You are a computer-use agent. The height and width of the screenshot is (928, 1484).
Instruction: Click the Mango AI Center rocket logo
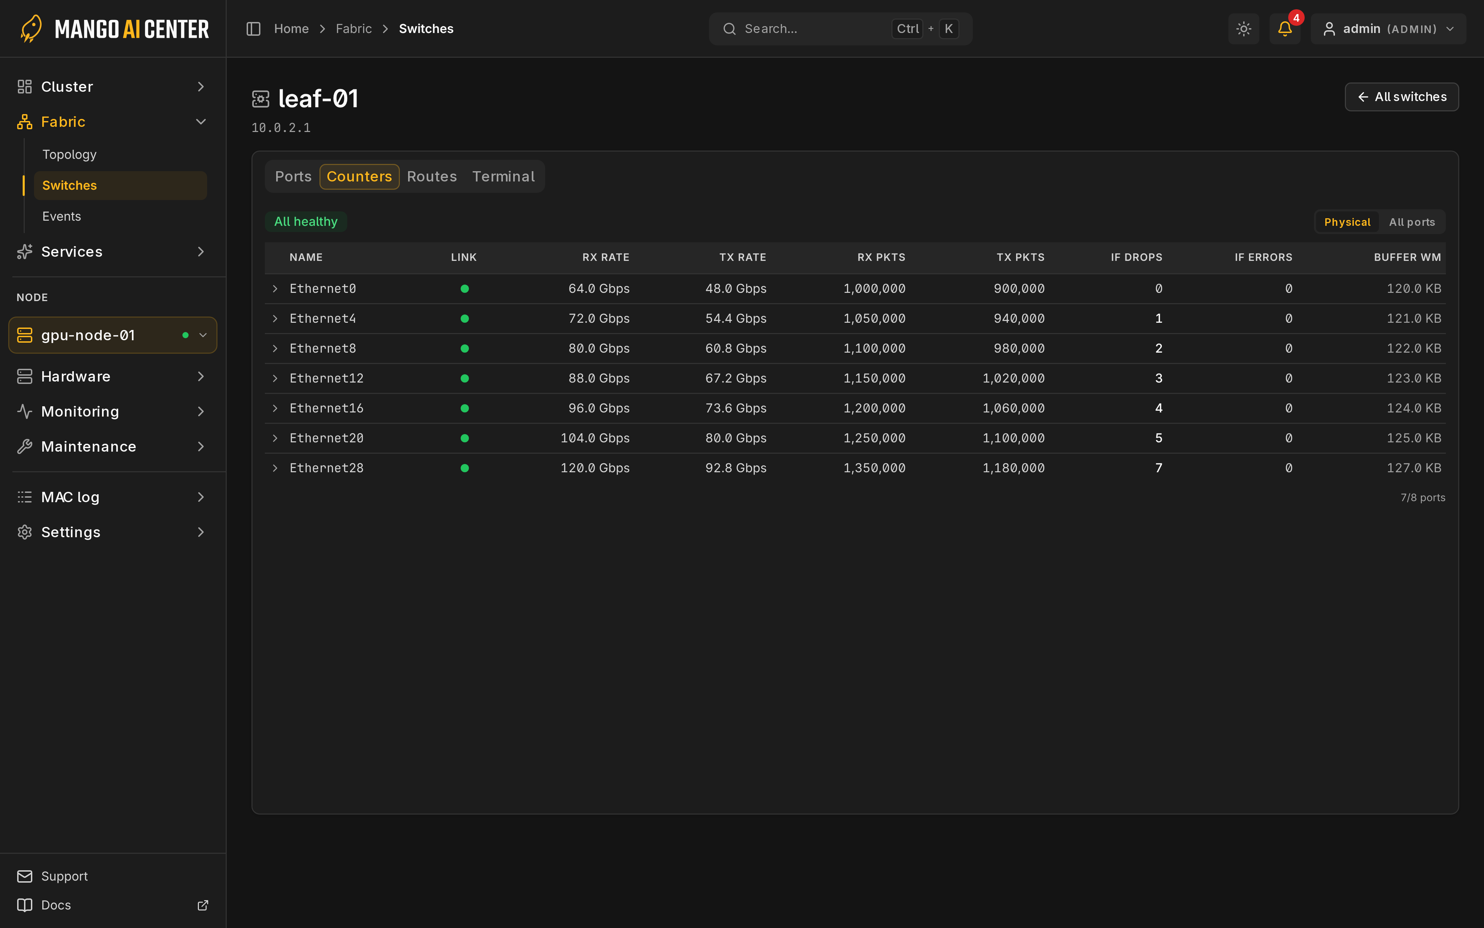[x=31, y=29]
